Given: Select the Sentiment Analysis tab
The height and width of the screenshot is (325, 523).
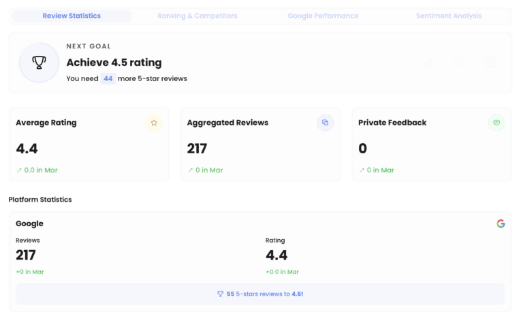Looking at the screenshot, I should (x=449, y=16).
